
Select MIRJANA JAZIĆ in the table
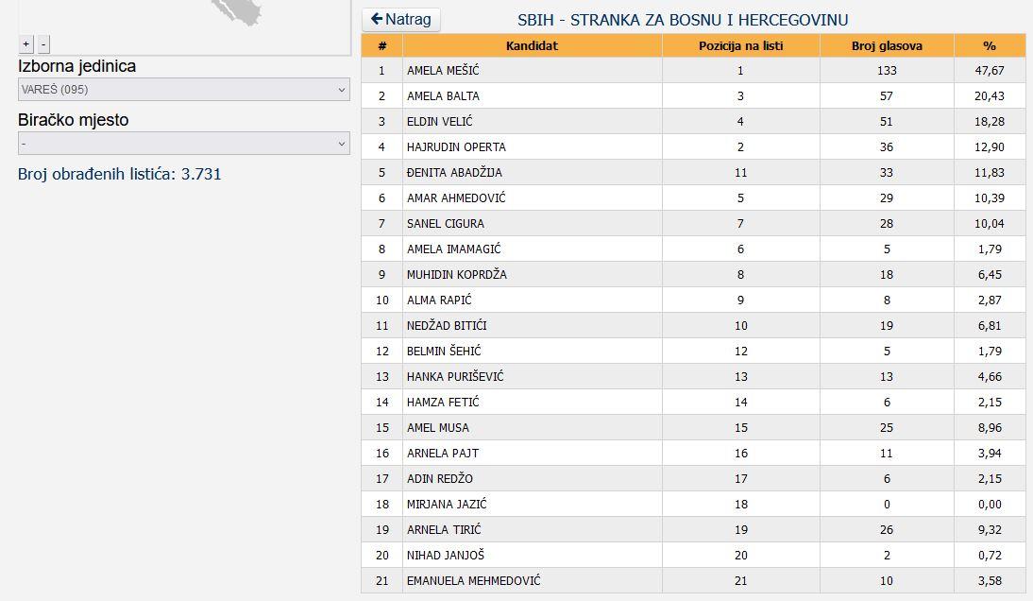(447, 505)
